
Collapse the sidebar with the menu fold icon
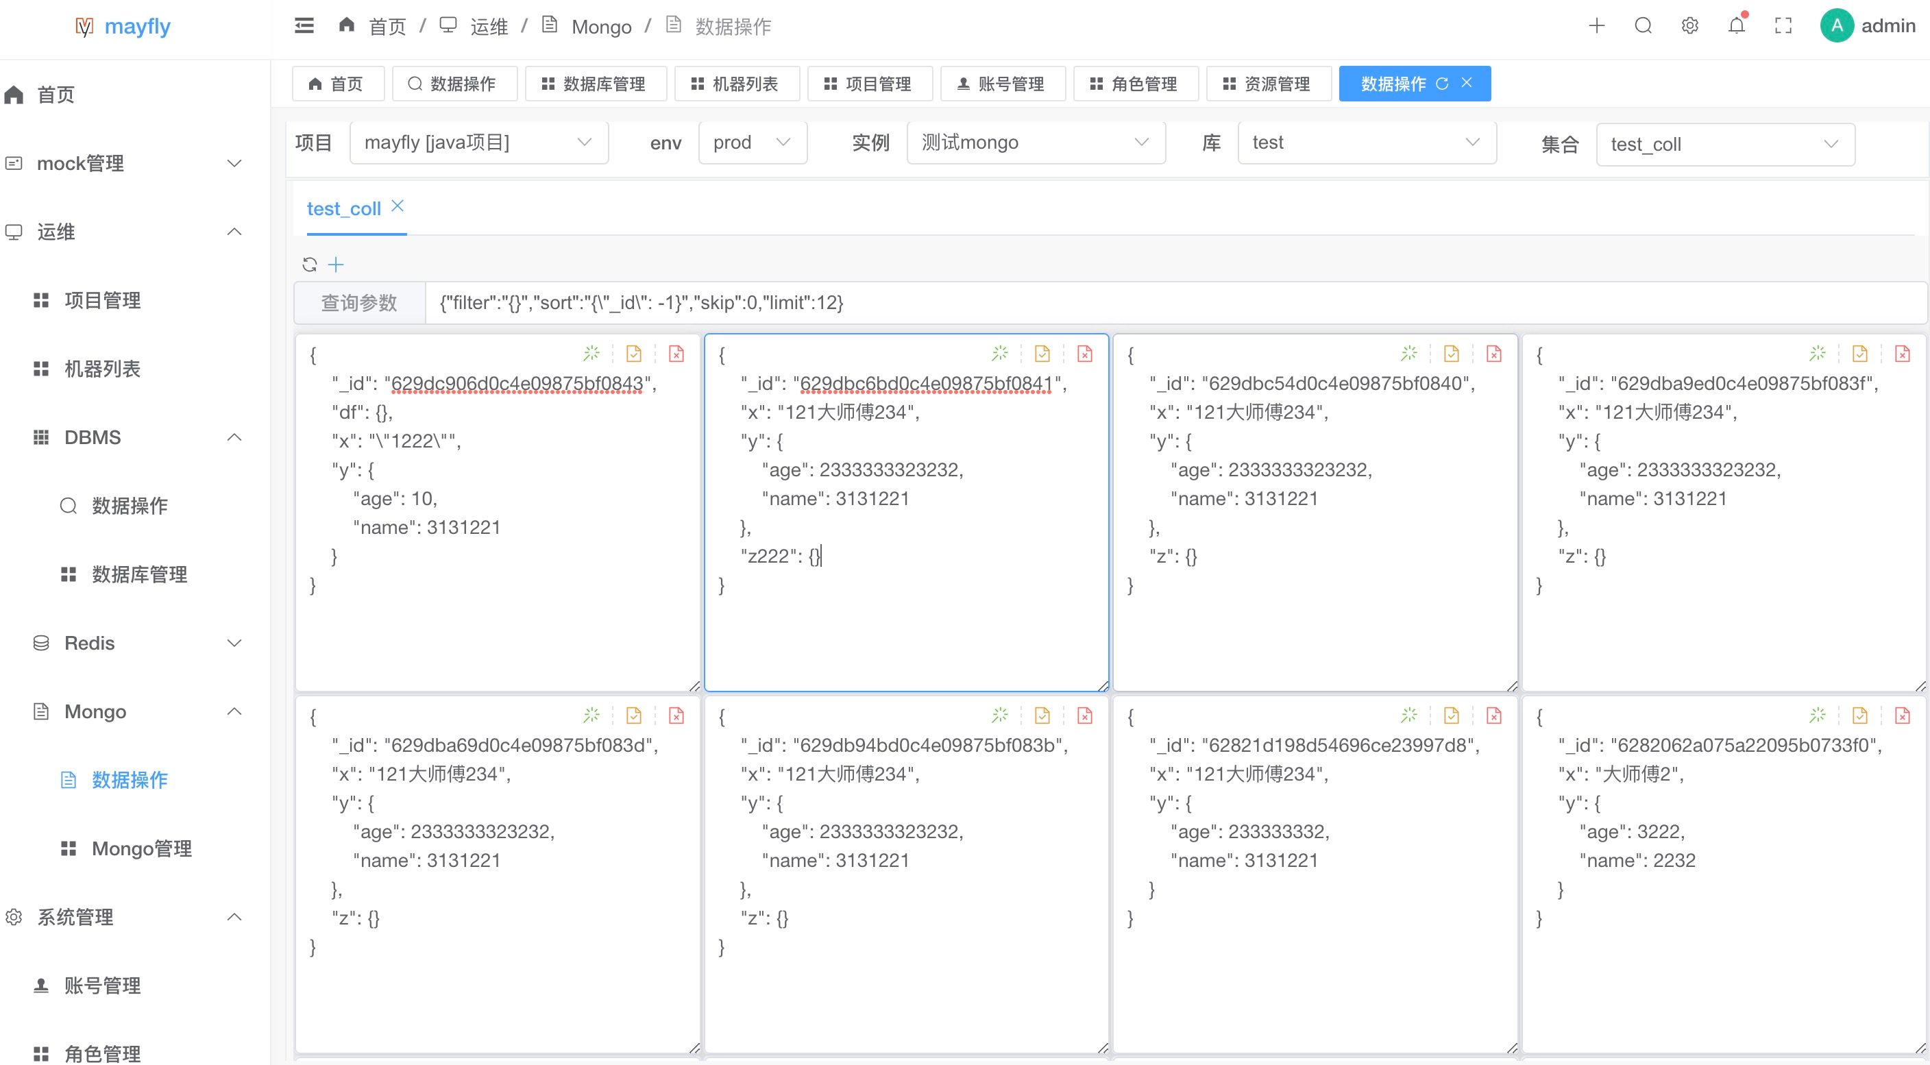[x=304, y=26]
